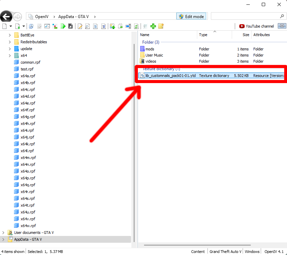Click the magnifier search icon in search box

[282, 16]
